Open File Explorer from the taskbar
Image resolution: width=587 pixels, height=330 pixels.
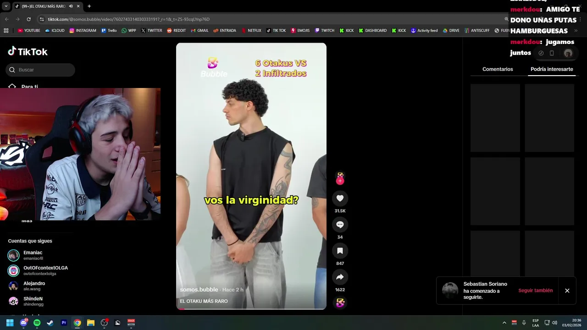(91, 323)
